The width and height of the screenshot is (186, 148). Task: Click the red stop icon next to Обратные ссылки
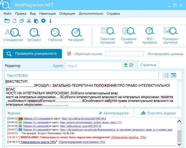click(69, 54)
